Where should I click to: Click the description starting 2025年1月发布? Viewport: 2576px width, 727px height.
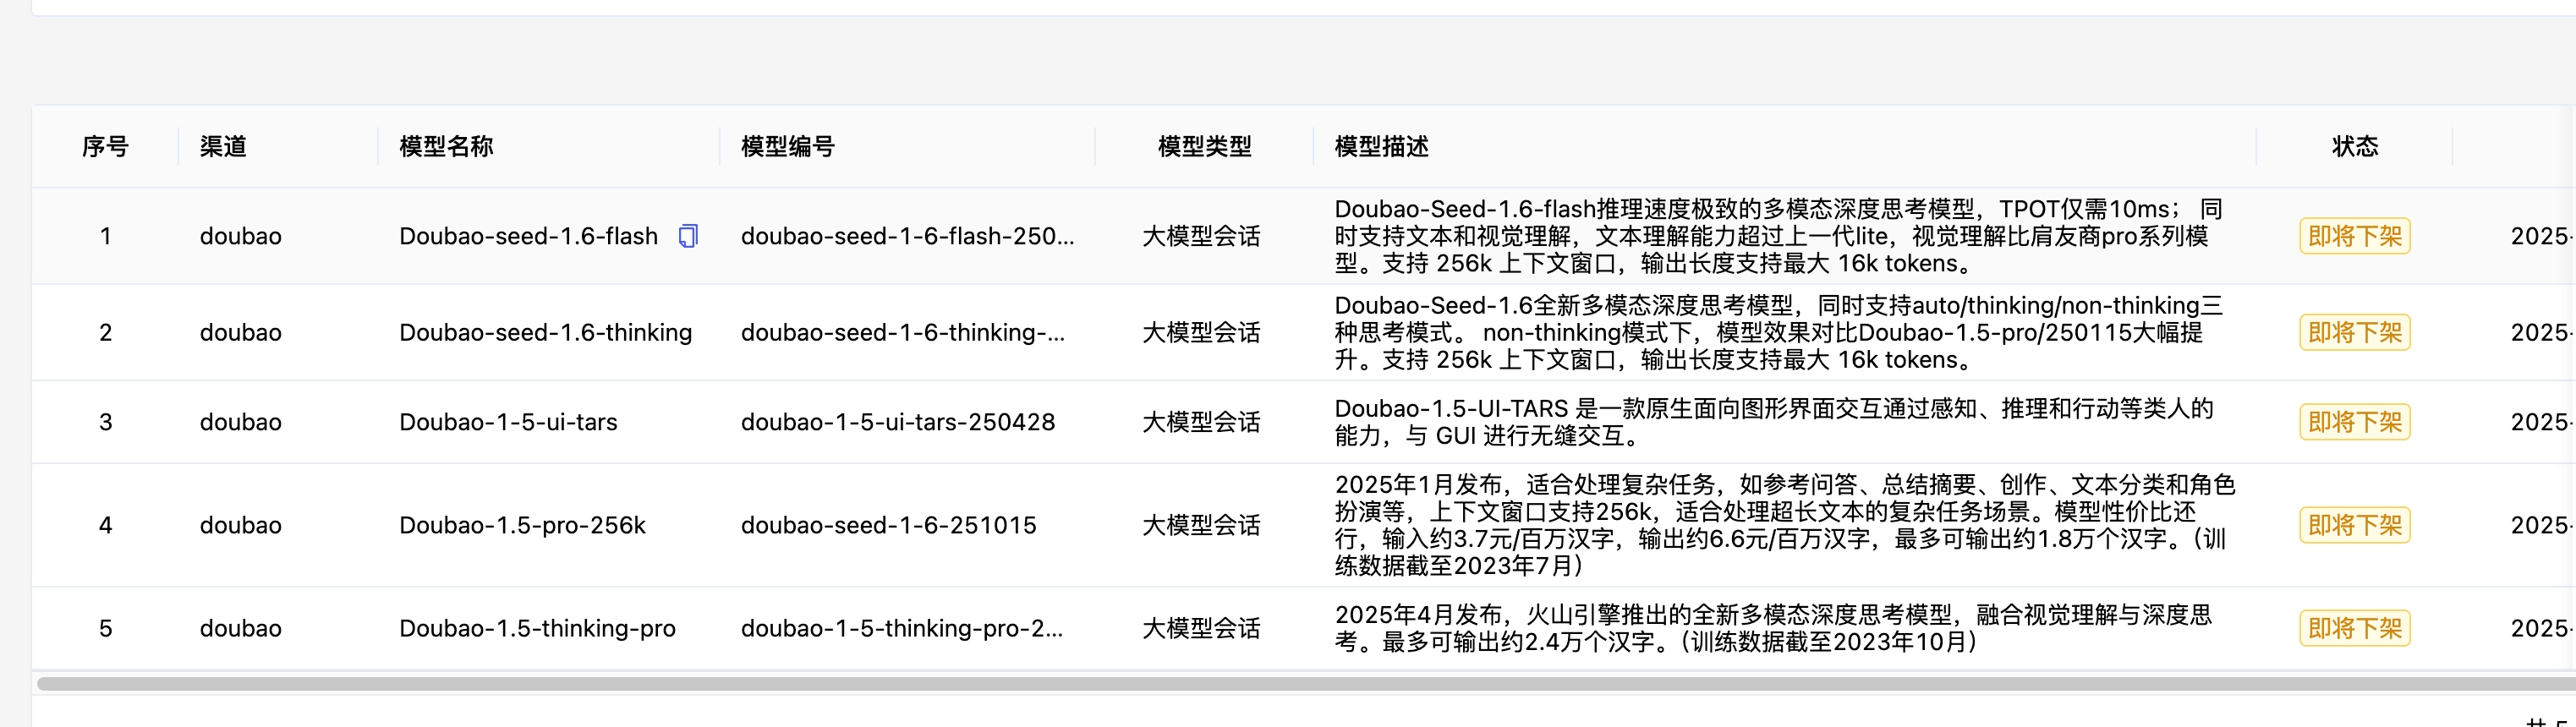click(x=1785, y=525)
